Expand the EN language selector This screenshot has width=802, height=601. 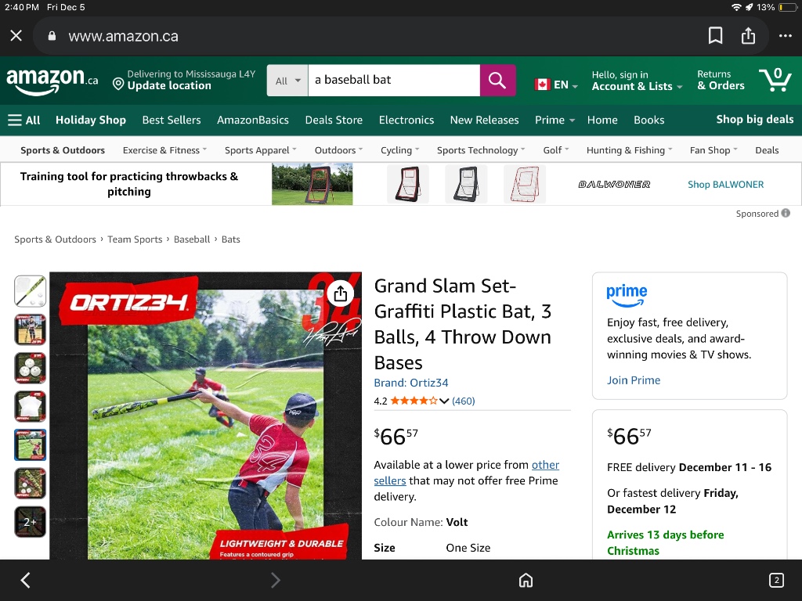point(556,85)
